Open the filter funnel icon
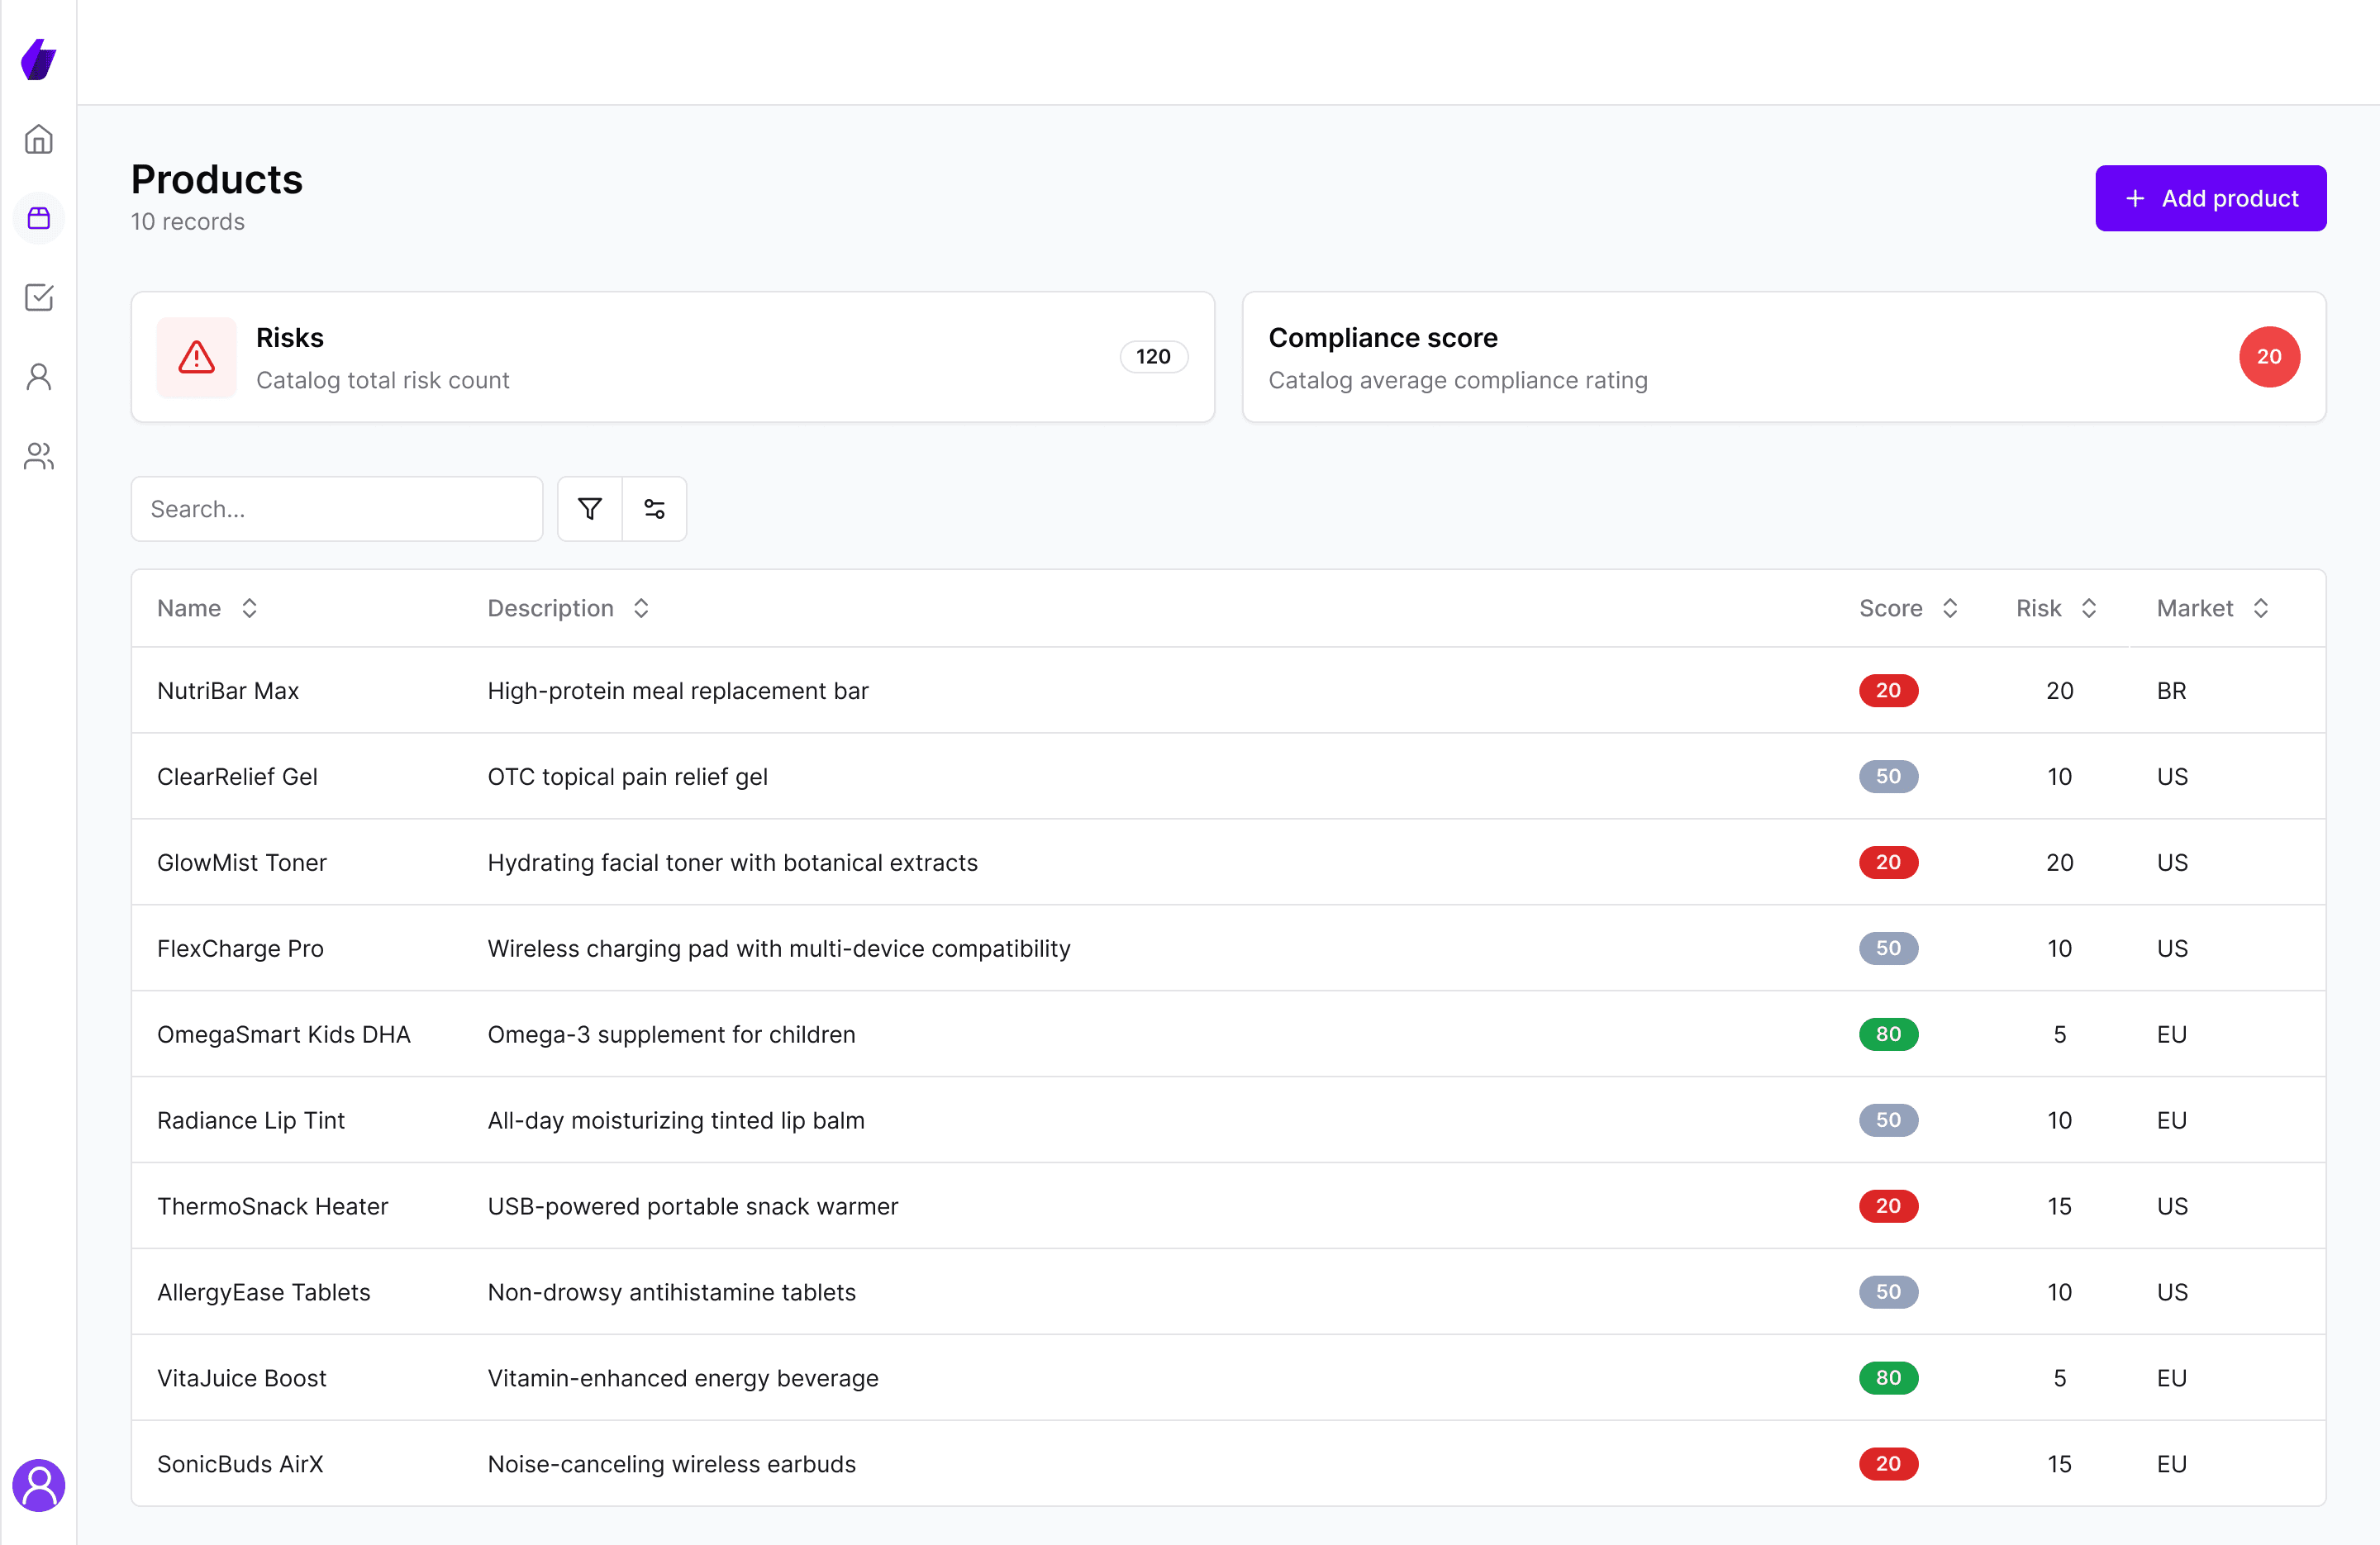Viewport: 2380px width, 1545px height. tap(590, 509)
